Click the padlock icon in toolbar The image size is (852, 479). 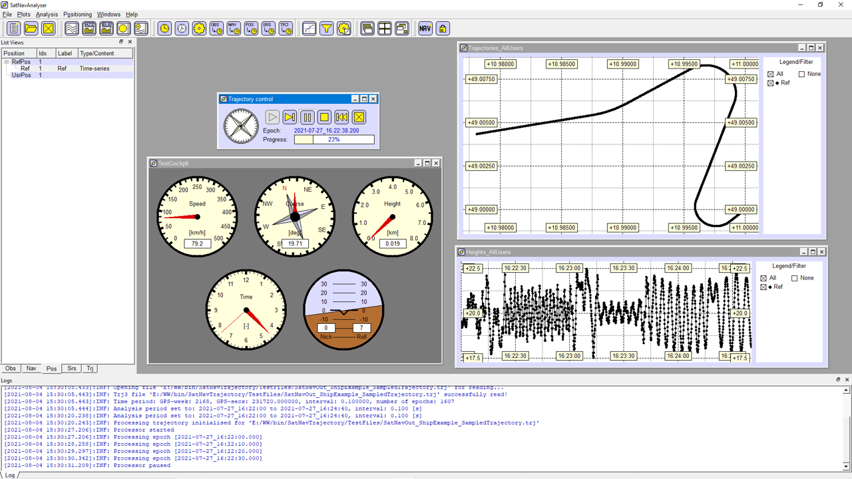click(443, 28)
